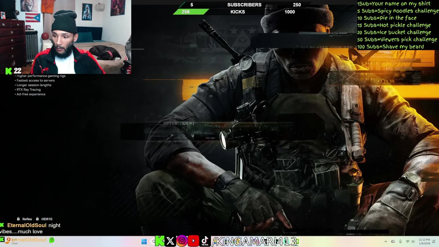Click the Kick logo beside viewer count 22

click(x=8, y=71)
